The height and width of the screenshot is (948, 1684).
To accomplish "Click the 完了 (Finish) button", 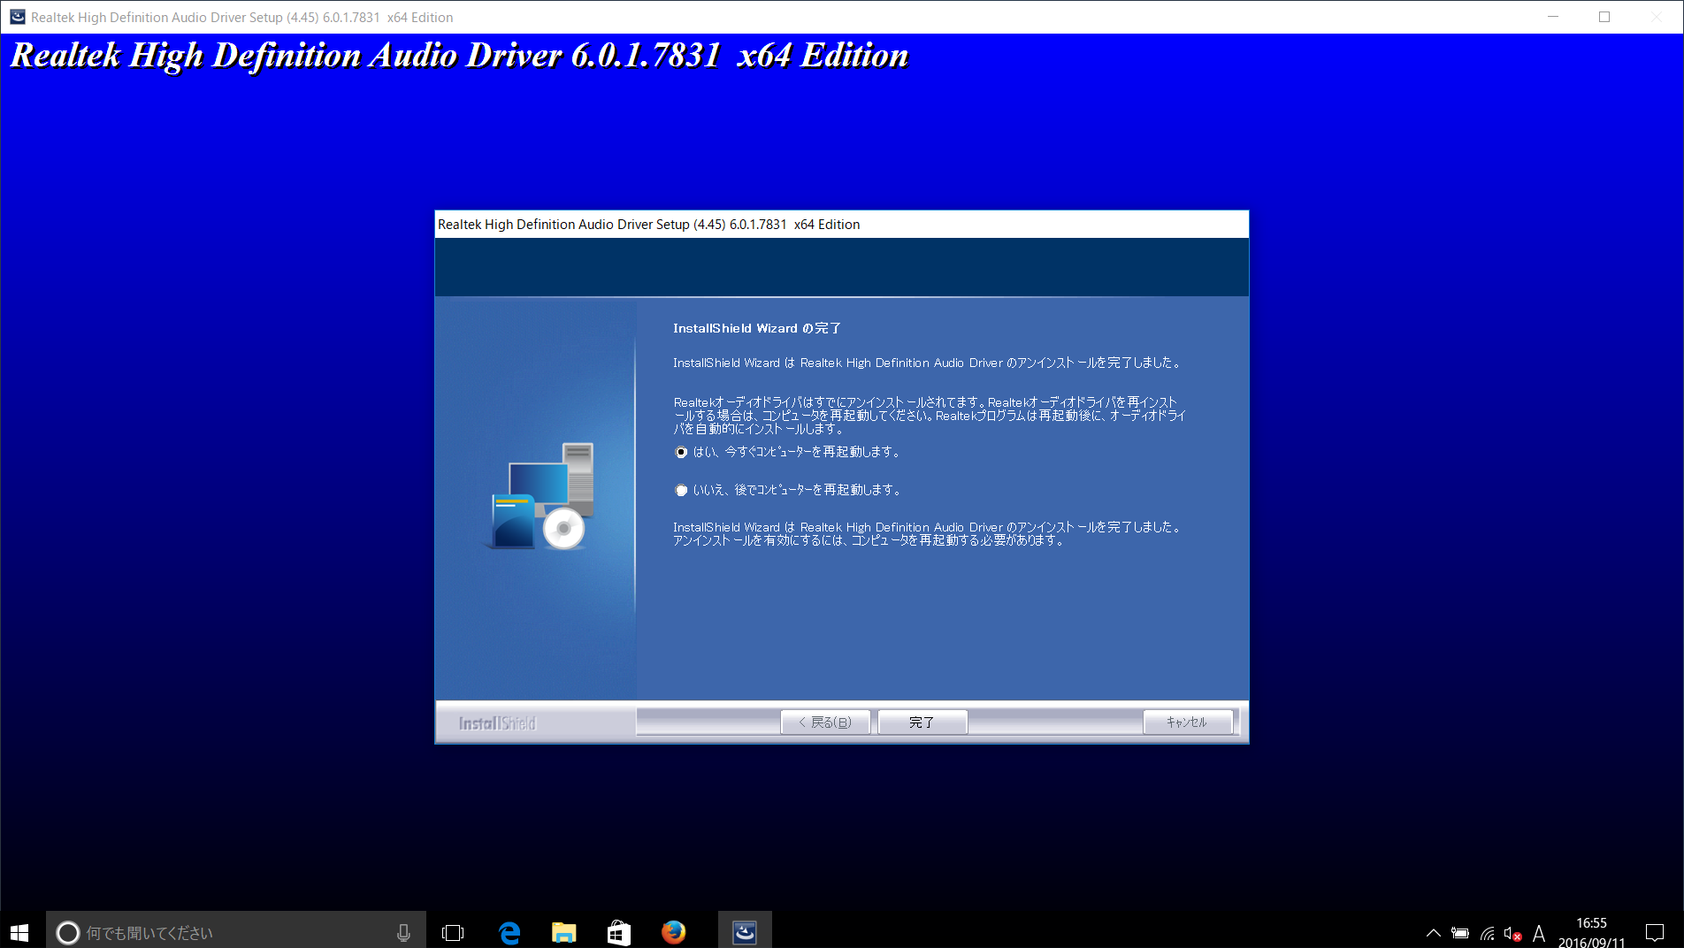I will point(922,722).
